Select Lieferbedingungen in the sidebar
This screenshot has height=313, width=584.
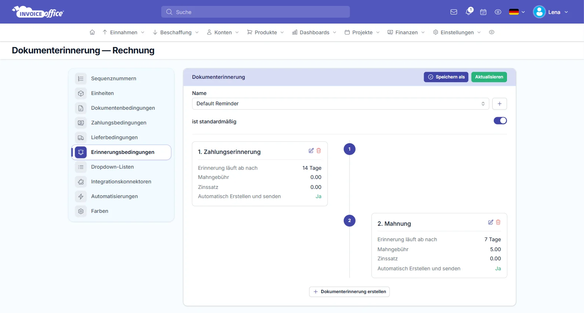point(121,137)
